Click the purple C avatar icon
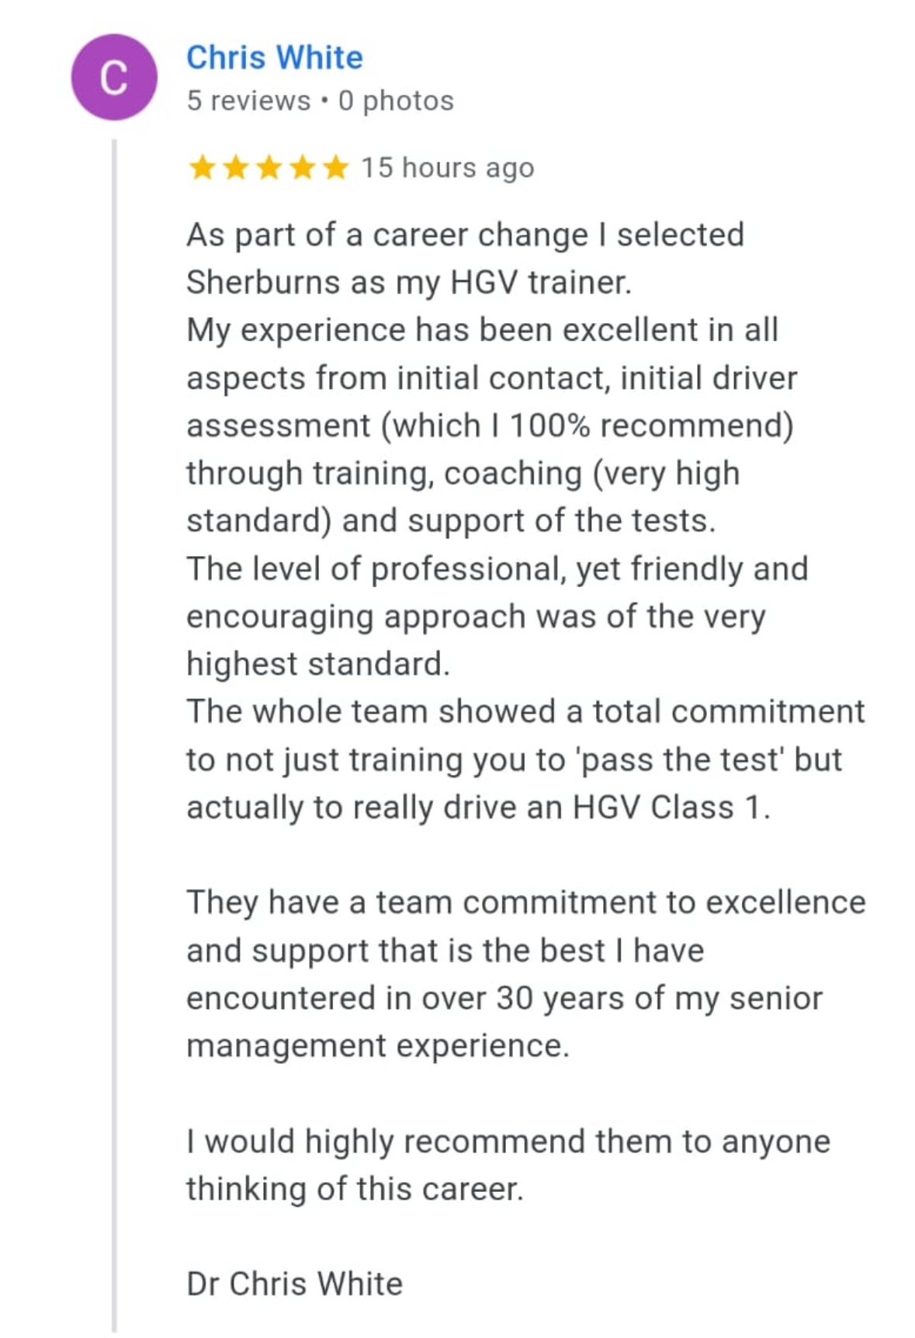Screen dimensions: 915x1338 pyautogui.click(x=114, y=77)
